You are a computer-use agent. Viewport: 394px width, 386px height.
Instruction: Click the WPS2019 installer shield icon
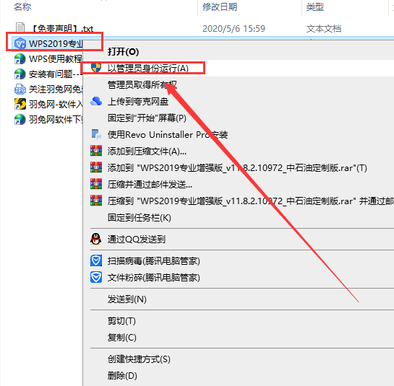[x=20, y=43]
